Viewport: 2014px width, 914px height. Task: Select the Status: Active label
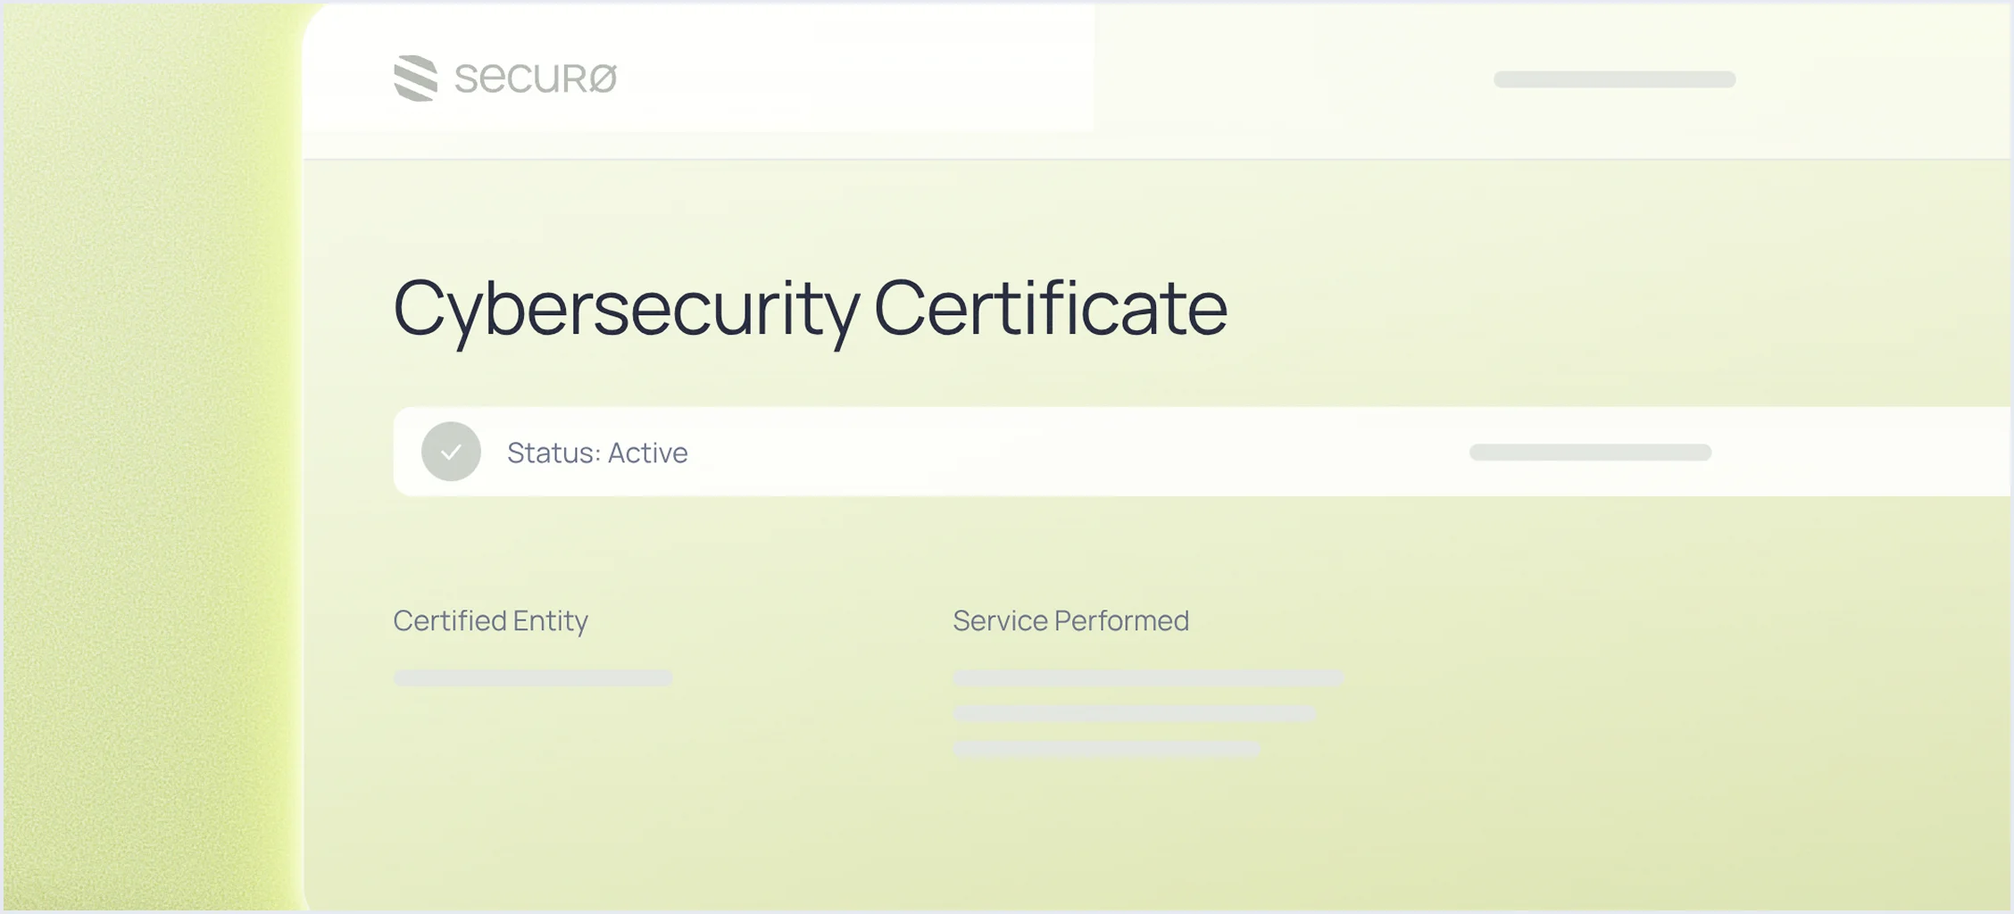pos(597,453)
